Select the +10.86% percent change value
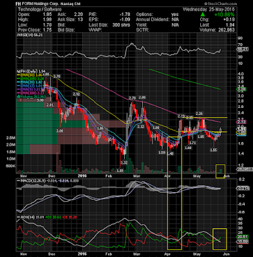This screenshot has height=257, width=253. click(x=225, y=15)
